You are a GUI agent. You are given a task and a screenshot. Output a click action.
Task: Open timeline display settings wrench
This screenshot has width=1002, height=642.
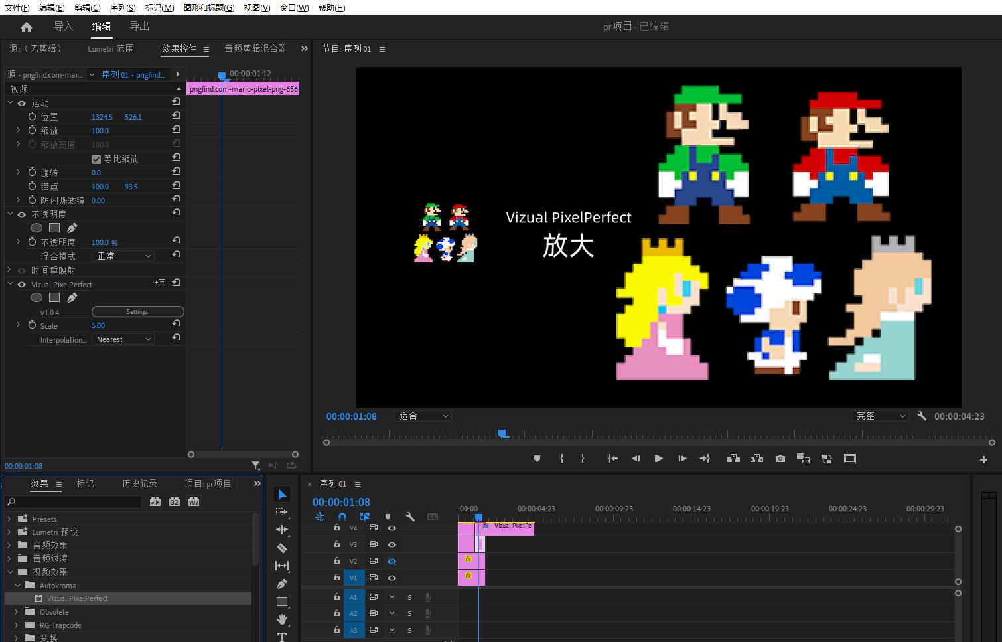click(x=410, y=517)
